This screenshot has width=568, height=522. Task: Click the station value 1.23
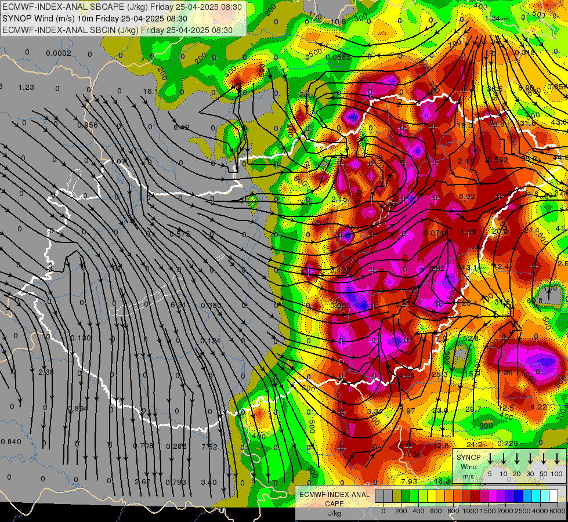(26, 88)
